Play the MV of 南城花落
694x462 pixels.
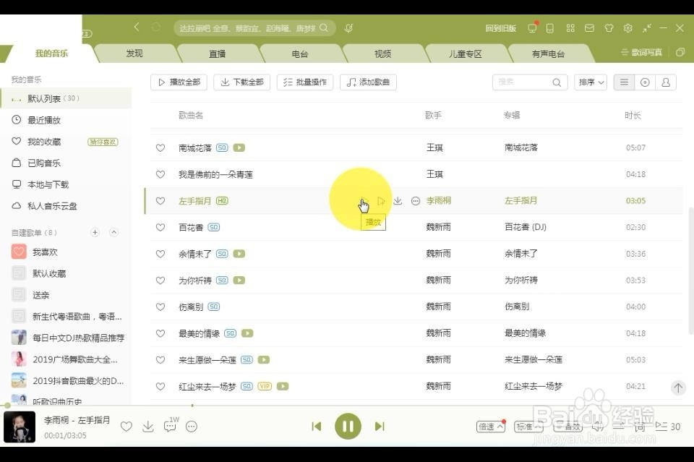point(239,147)
